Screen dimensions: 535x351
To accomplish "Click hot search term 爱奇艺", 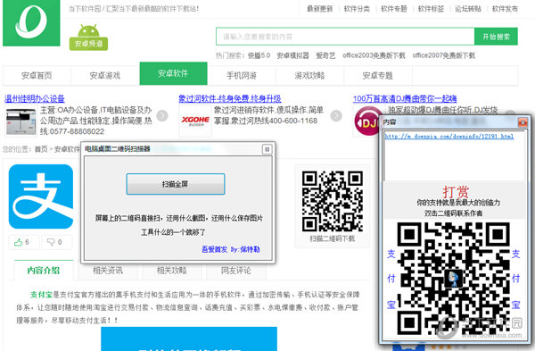I will click(325, 55).
